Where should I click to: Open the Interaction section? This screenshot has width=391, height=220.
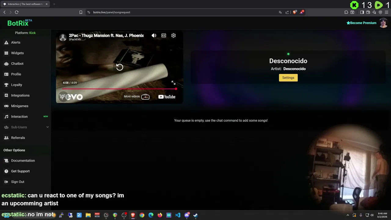[25, 117]
